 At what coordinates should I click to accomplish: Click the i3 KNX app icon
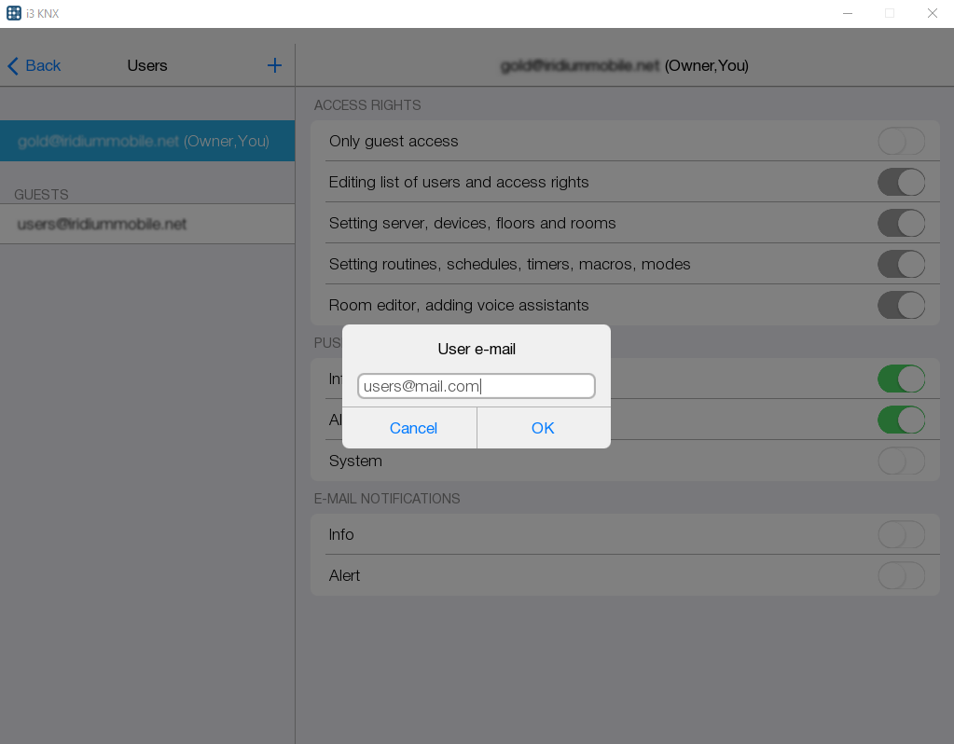(x=14, y=13)
